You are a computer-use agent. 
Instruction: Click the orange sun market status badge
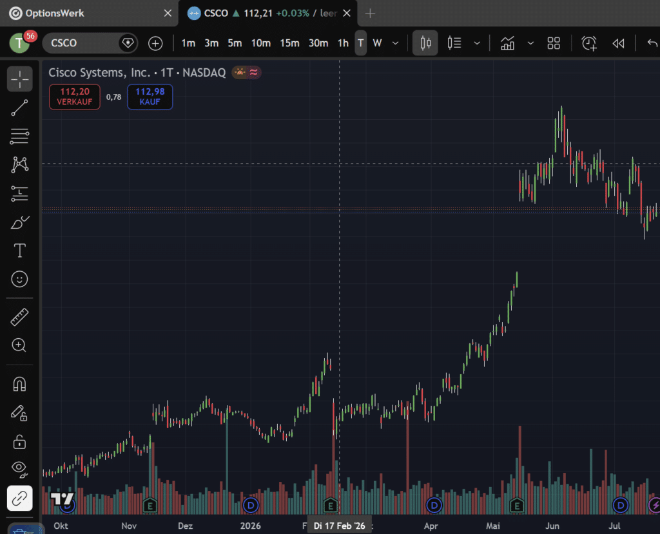click(240, 72)
